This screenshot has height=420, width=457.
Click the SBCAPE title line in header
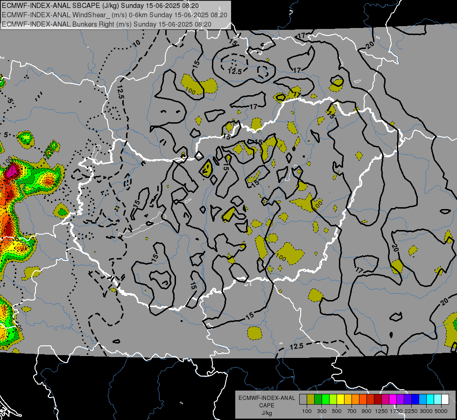[x=100, y=6]
